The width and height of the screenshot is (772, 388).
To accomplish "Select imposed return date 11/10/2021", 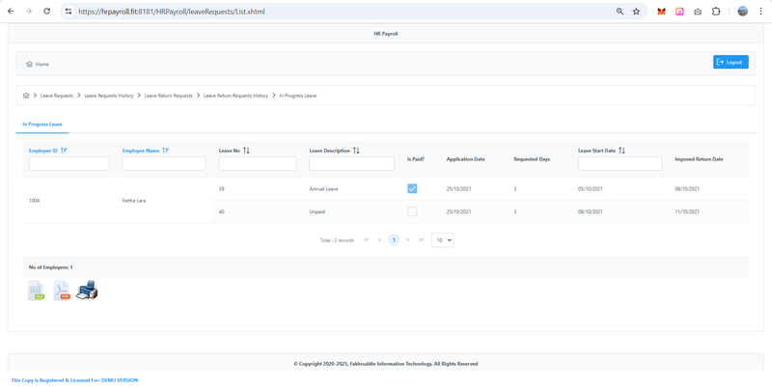I will coord(687,211).
